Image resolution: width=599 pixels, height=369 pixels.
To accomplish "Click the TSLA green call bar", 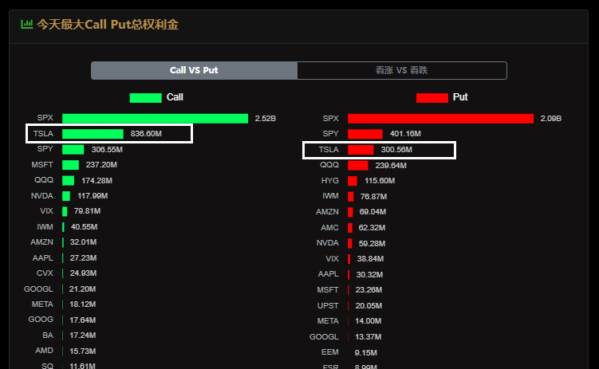I will 93,134.
